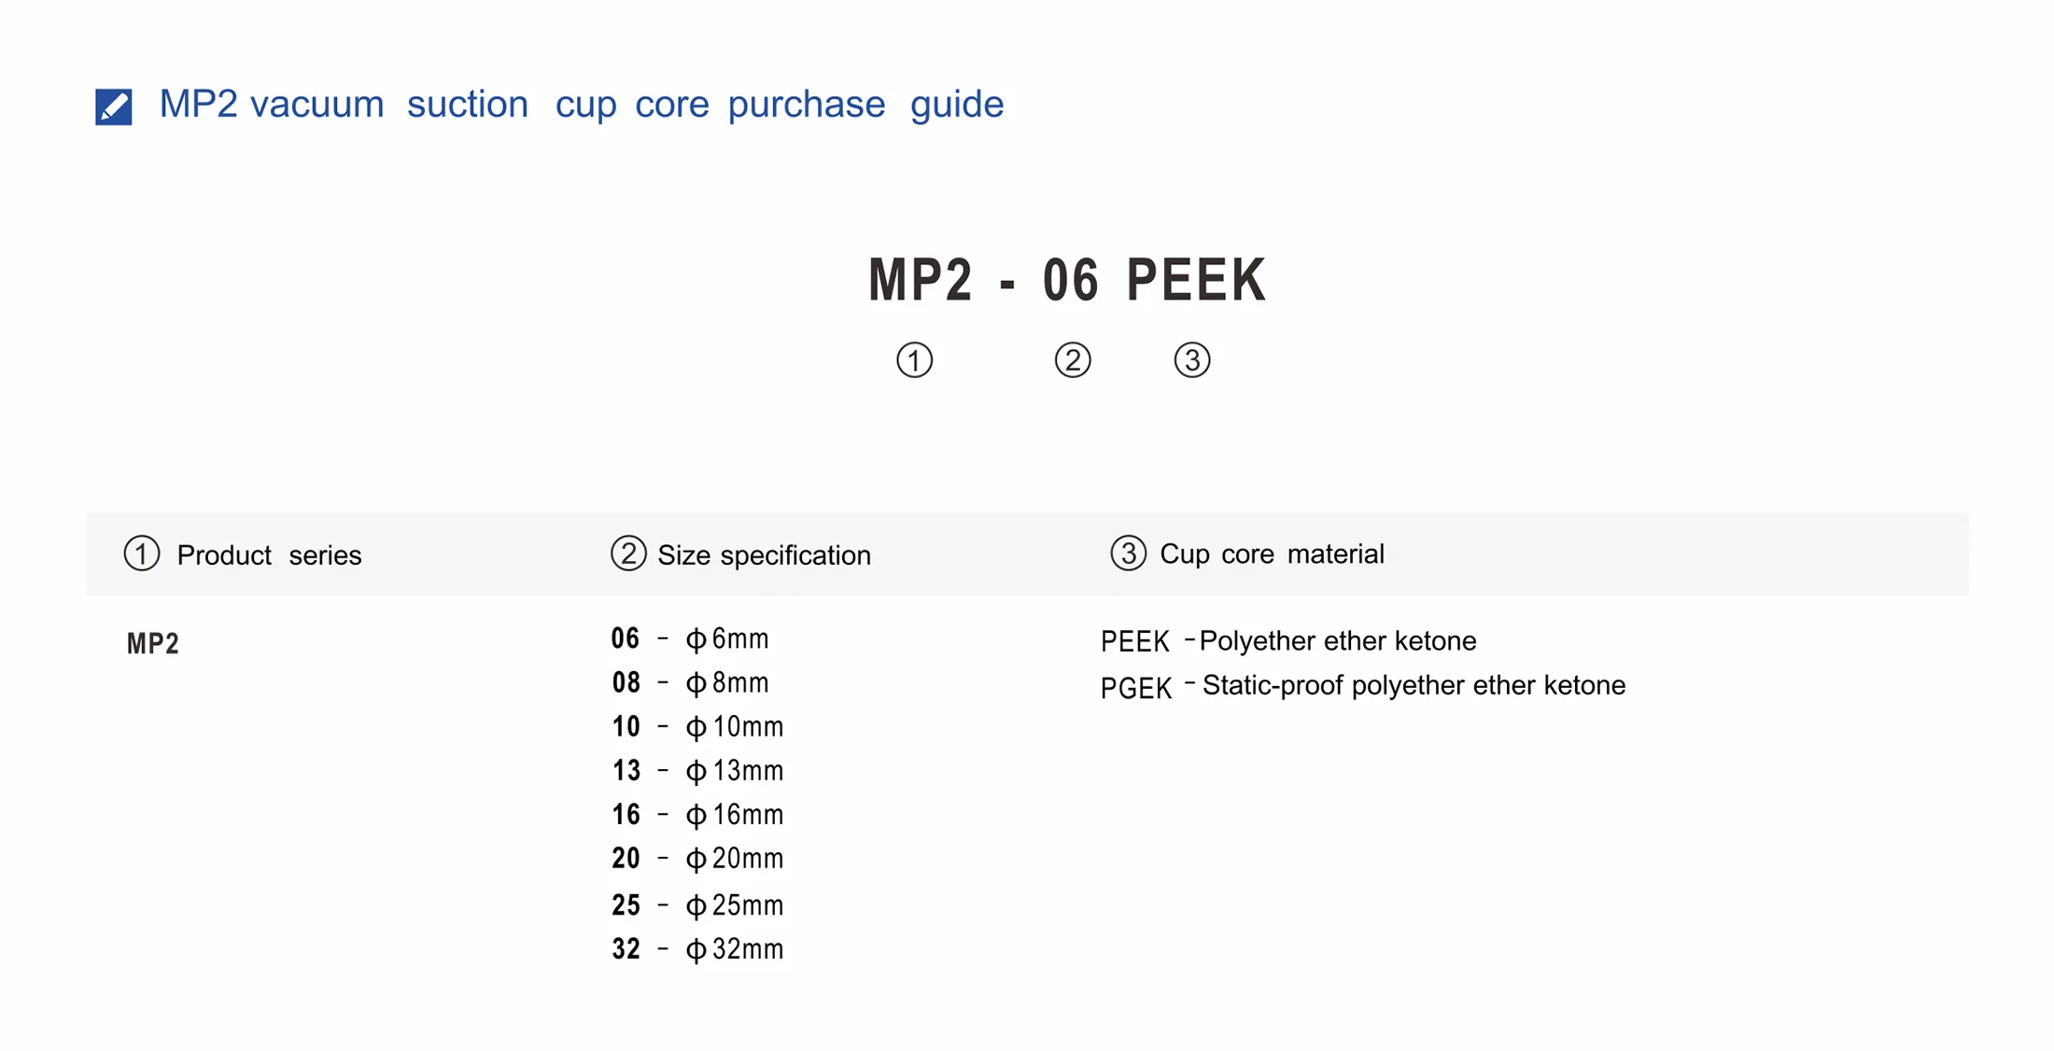Select the 25 - φ25mm size row

pyautogui.click(x=697, y=904)
